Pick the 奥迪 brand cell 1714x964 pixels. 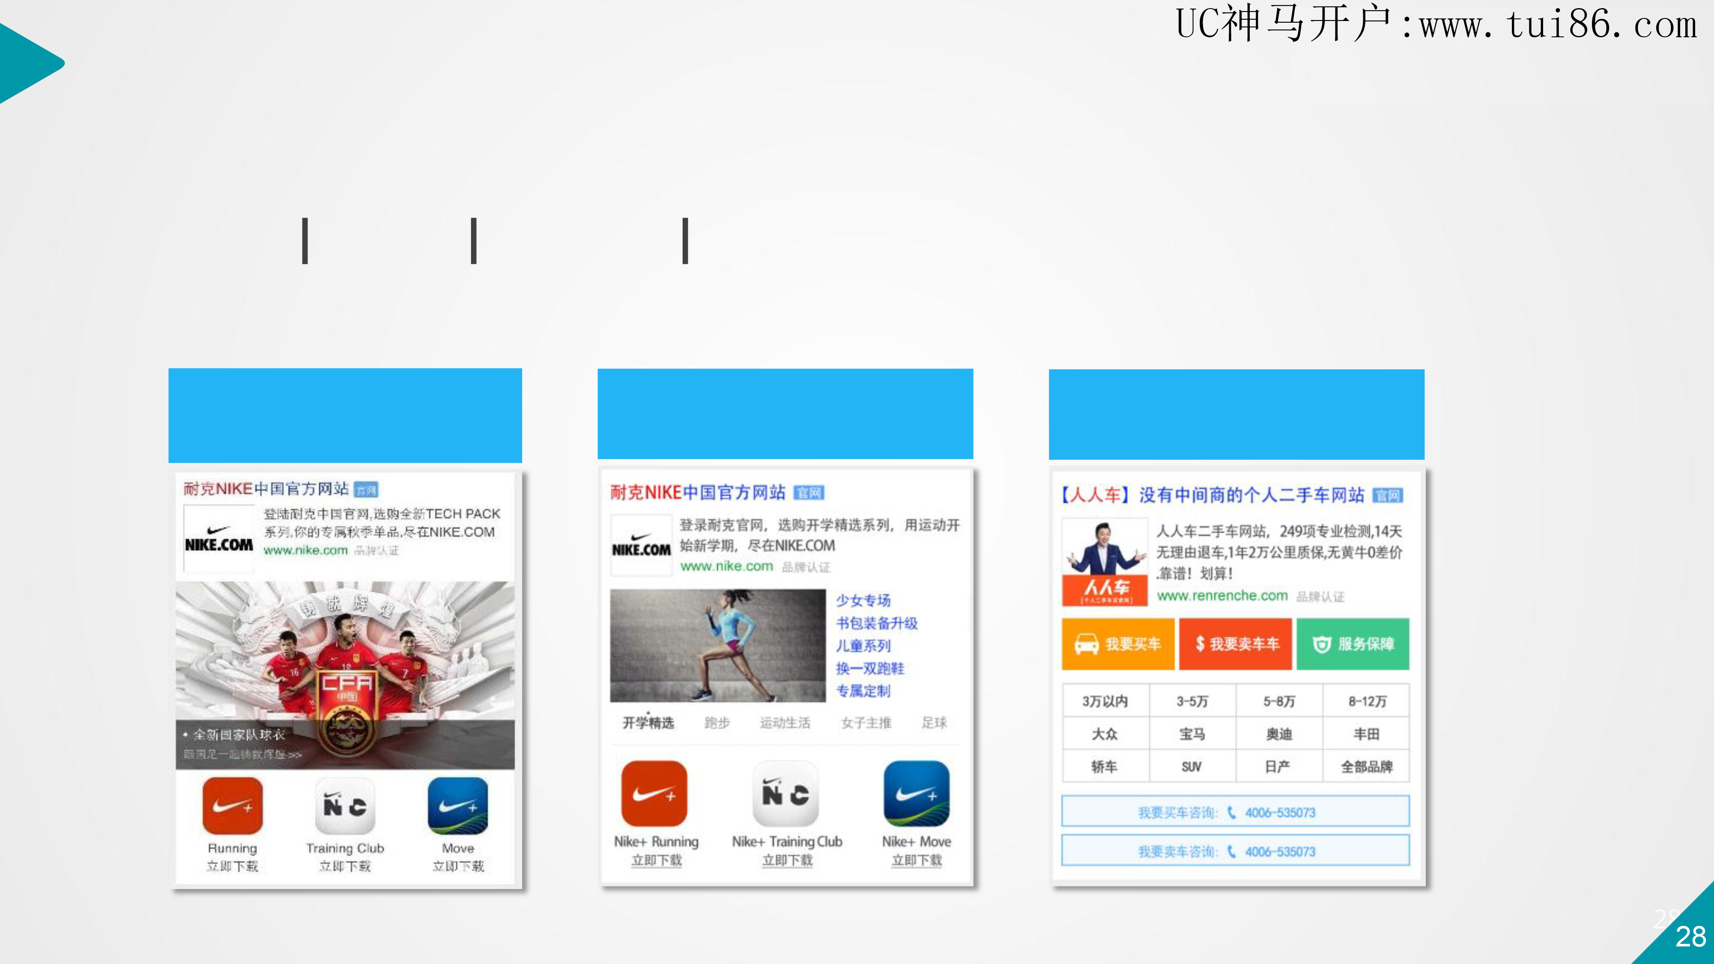(x=1279, y=733)
